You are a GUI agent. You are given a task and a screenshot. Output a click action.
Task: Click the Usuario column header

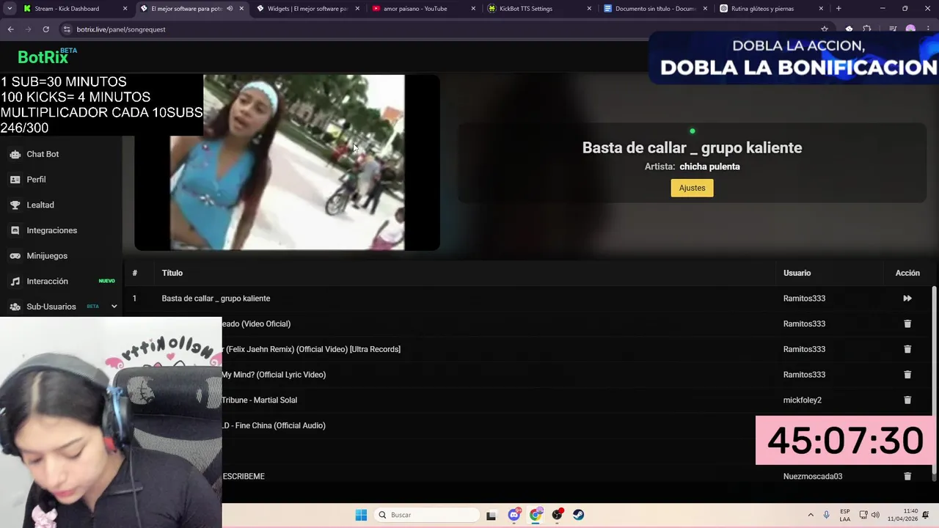coord(797,273)
